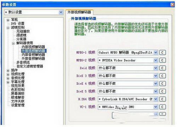Image resolution: width=177 pixels, height=127 pixels.
Task: Click the C button for DivX 3 视频
Action: [x=162, y=76]
